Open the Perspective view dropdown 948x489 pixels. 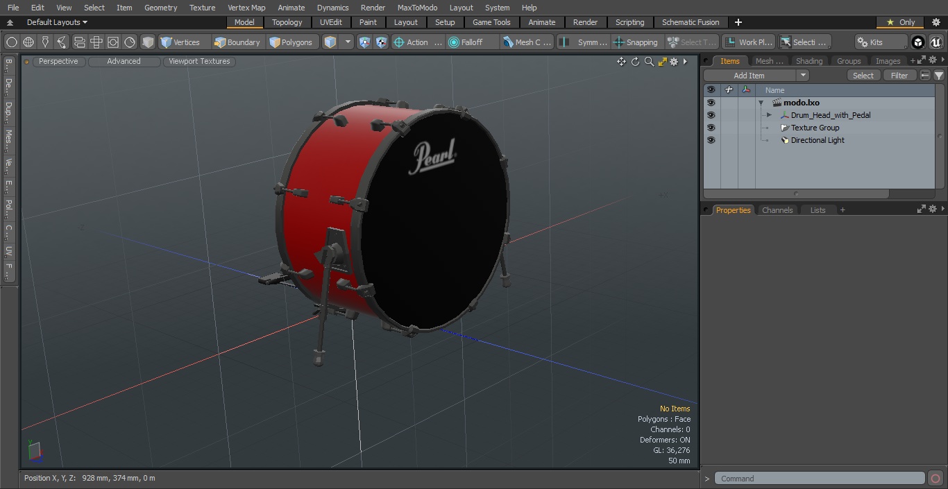58,62
